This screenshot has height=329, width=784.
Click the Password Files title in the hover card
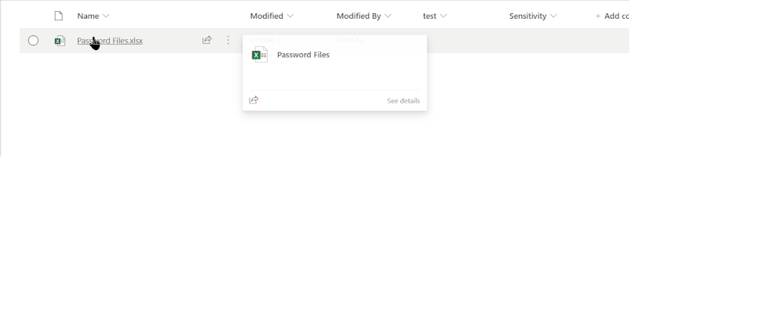pos(303,55)
